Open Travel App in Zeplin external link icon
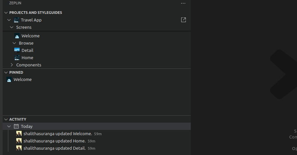Viewport: 297px width, 155px height. pyautogui.click(x=184, y=20)
